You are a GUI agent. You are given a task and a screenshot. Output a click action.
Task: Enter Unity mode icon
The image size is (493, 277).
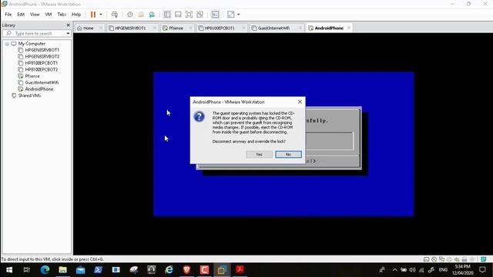(x=200, y=15)
